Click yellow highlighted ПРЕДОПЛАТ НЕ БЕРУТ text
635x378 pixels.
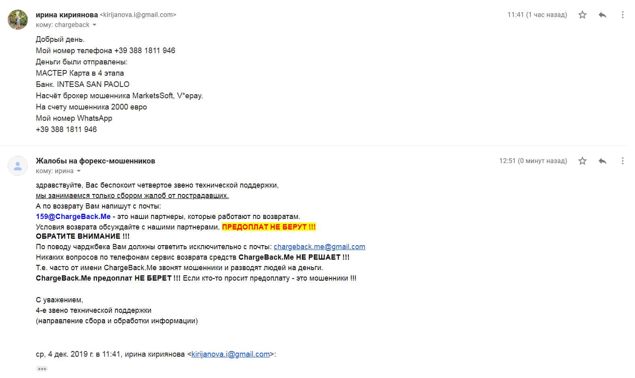269,227
